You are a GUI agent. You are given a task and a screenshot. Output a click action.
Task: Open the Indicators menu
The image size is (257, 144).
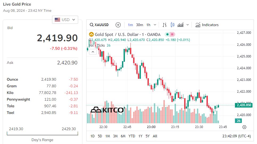click(x=207, y=25)
